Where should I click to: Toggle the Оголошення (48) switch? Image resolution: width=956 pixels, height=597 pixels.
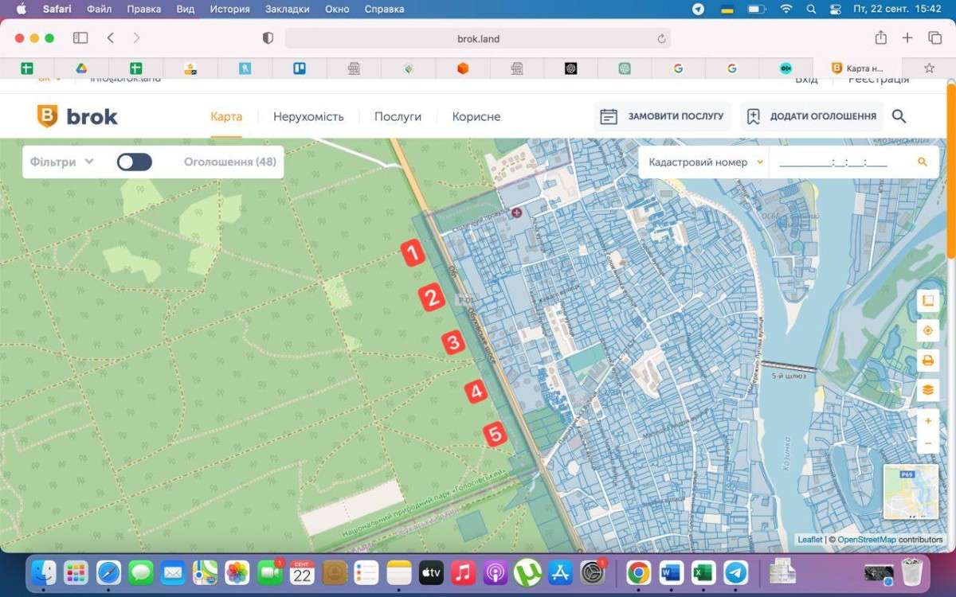coord(135,162)
